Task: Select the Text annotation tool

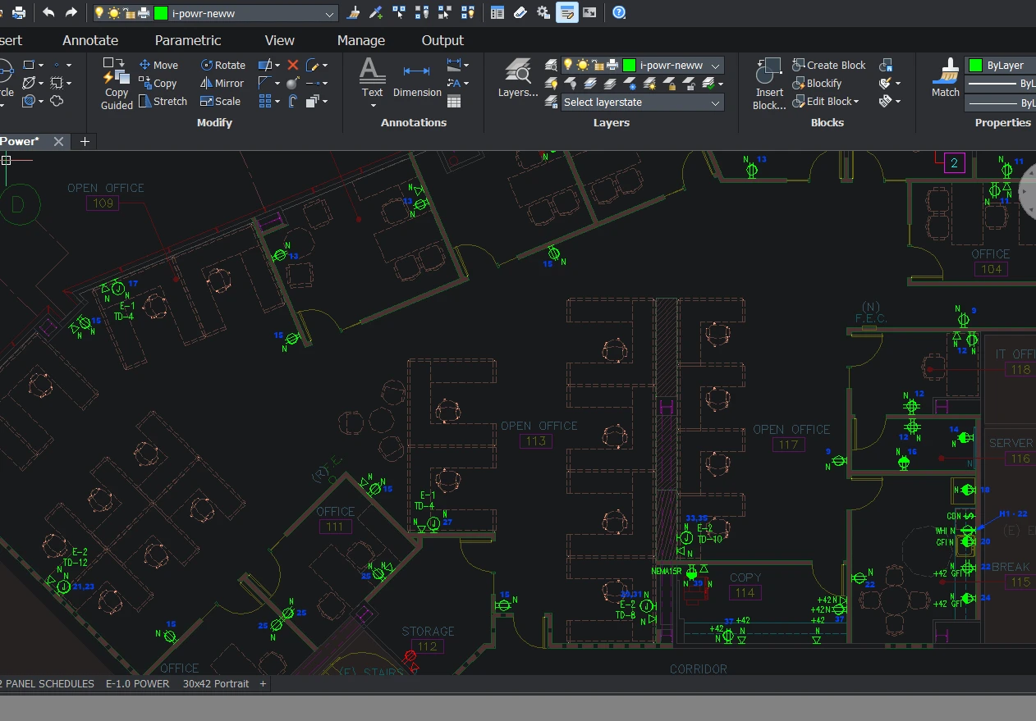Action: (x=373, y=78)
